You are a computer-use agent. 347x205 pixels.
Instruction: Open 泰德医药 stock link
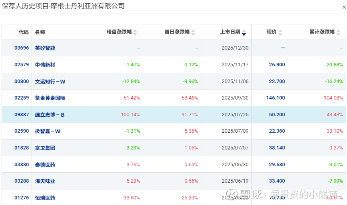(x=45, y=165)
